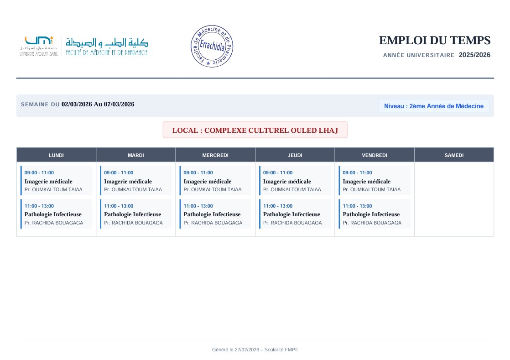This screenshot has width=510, height=360.
Task: Select Thursday's Pathologie Infectieuse course card
Action: pos(295,214)
